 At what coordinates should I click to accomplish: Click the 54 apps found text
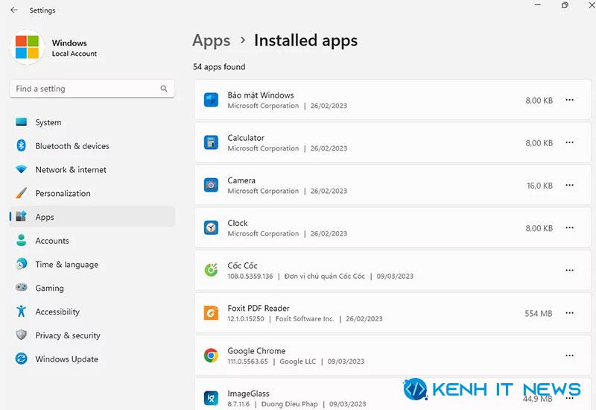pos(219,67)
